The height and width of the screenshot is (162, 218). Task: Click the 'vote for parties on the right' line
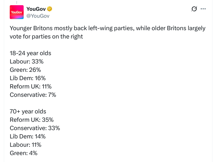(x=46, y=37)
